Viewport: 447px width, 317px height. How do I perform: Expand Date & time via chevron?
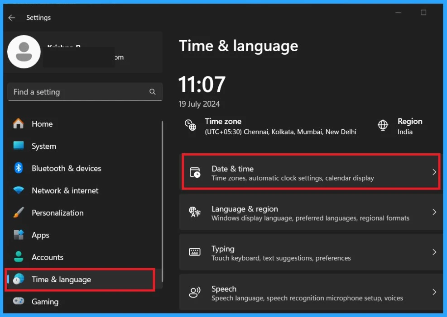(x=434, y=172)
